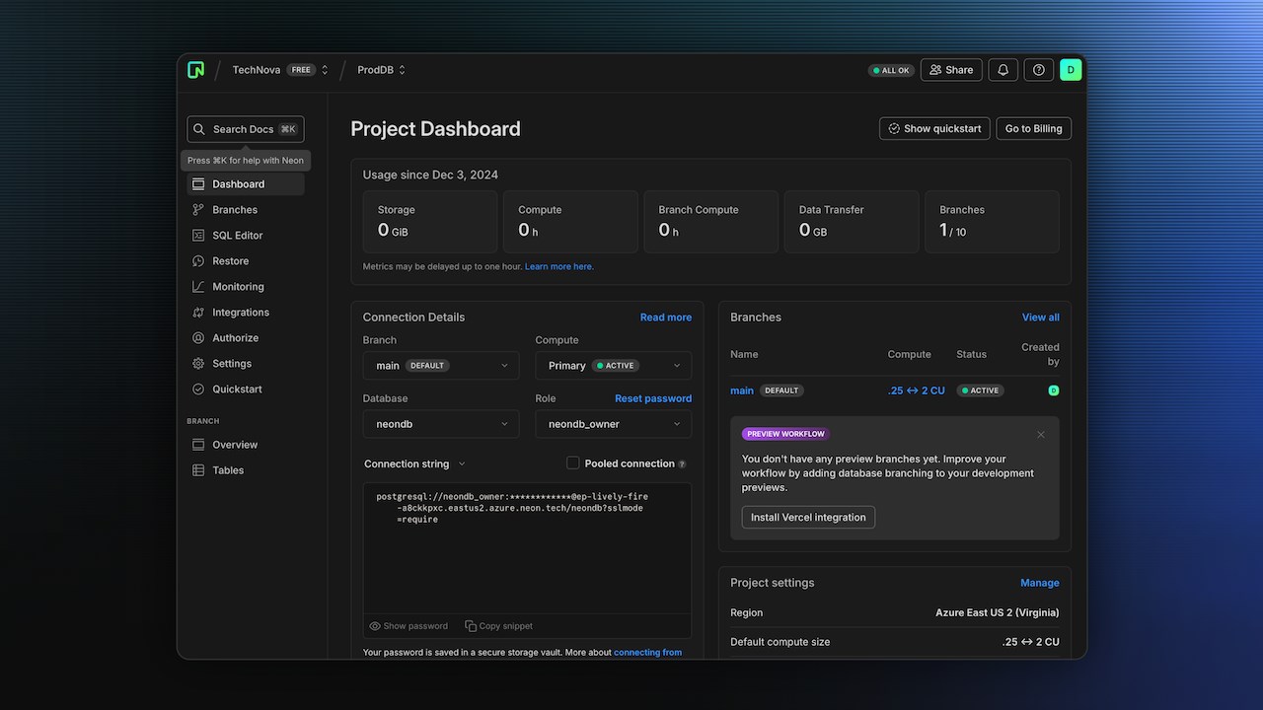This screenshot has height=710, width=1263.
Task: Open the Role neondb_owner dropdown
Action: [x=613, y=424]
